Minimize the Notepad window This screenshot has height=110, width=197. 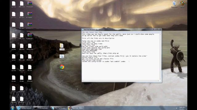click(152, 29)
